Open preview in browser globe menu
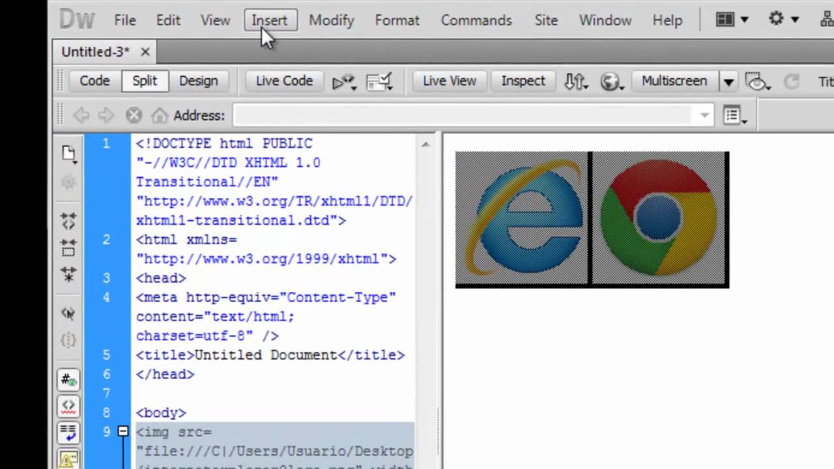The height and width of the screenshot is (469, 834). click(x=612, y=81)
